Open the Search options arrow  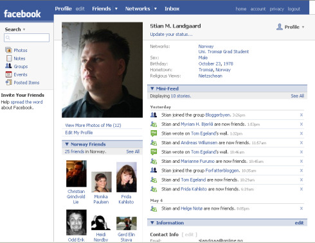pos(24,29)
